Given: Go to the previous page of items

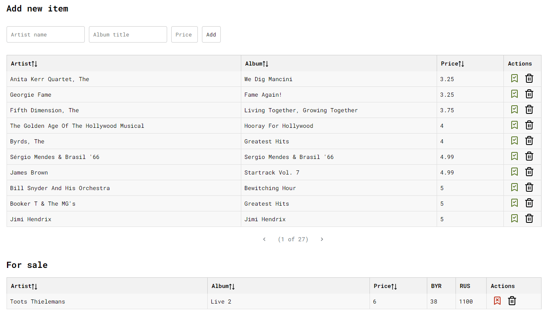Looking at the screenshot, I should click(x=264, y=239).
